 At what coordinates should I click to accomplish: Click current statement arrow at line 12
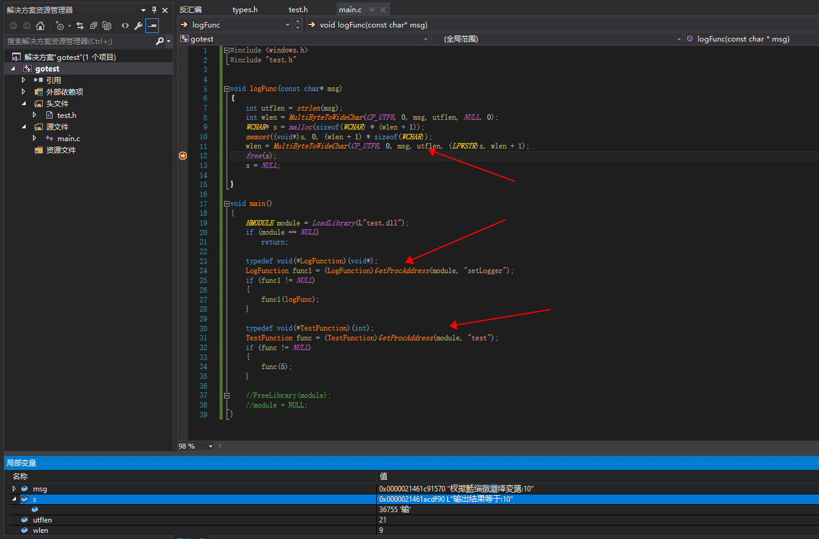tap(183, 156)
